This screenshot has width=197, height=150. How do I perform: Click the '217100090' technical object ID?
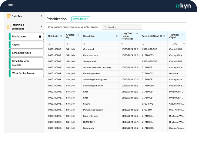click(x=148, y=85)
